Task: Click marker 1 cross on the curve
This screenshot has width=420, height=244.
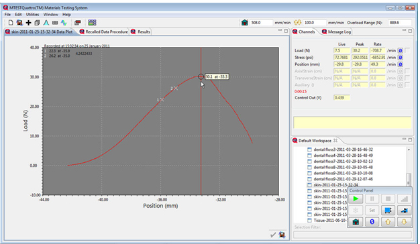Action: coord(162,100)
